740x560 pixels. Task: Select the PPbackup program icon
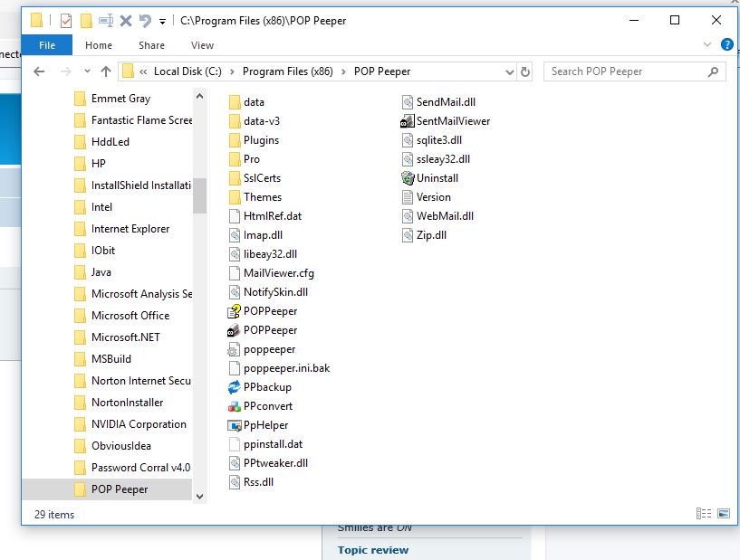click(x=234, y=387)
